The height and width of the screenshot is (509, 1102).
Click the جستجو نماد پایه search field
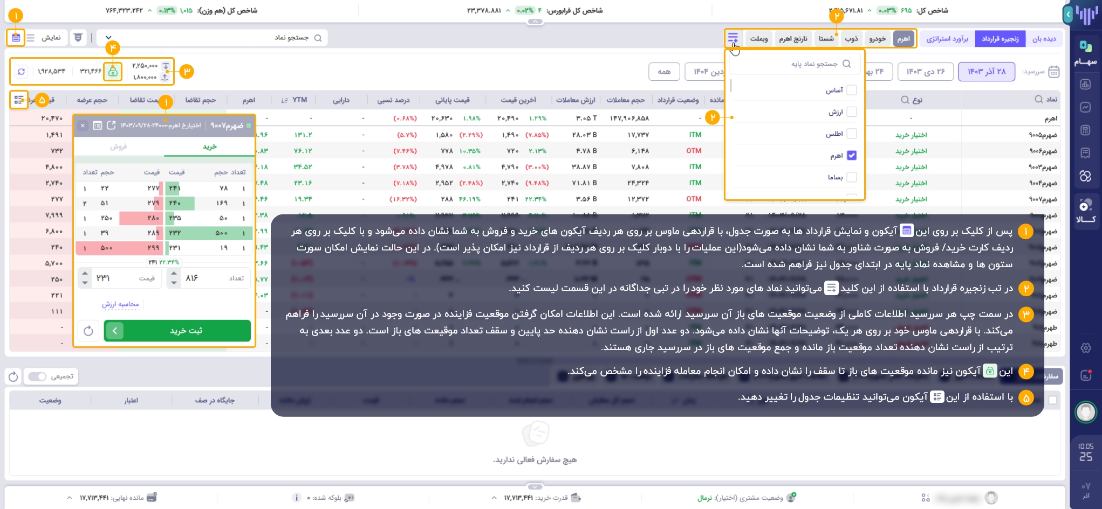pyautogui.click(x=794, y=64)
